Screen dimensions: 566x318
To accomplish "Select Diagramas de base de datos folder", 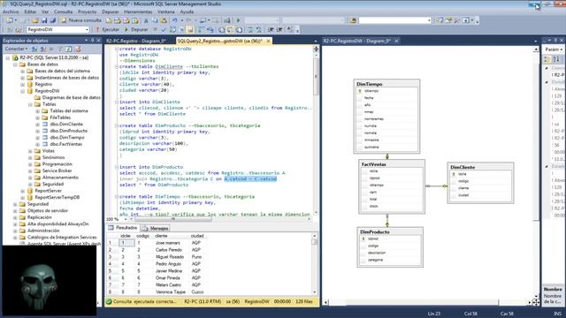I will point(71,98).
